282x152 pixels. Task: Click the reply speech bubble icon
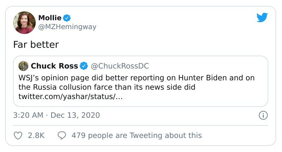point(62,135)
